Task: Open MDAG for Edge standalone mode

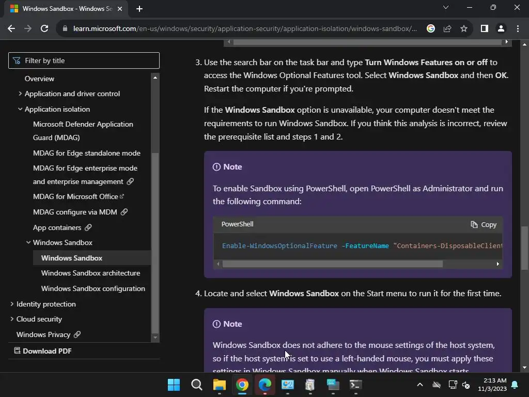Action: (x=87, y=153)
